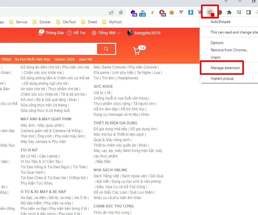Open 'Máy bay camera & Phụ kiện' link

tap(43, 142)
